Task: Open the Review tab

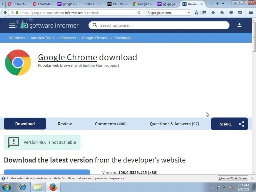Action: point(65,124)
